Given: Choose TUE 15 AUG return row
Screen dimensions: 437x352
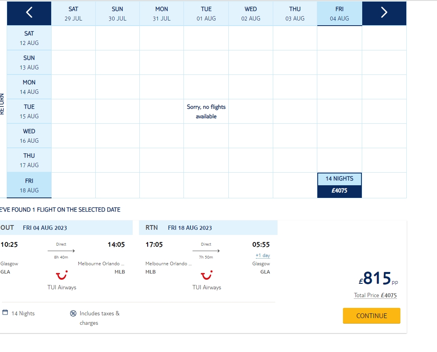Looking at the screenshot, I should click(x=29, y=112).
